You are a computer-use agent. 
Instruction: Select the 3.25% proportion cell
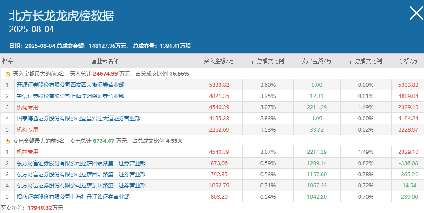[x=268, y=96]
